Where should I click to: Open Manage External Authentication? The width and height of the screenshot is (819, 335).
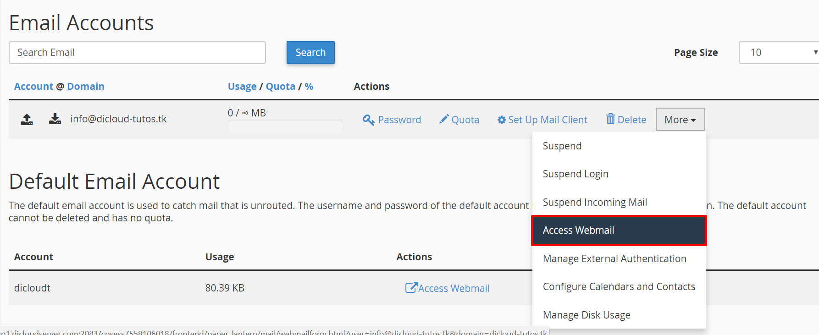pos(619,258)
